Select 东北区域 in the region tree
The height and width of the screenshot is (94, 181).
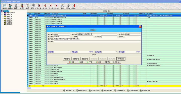click(x=9, y=22)
